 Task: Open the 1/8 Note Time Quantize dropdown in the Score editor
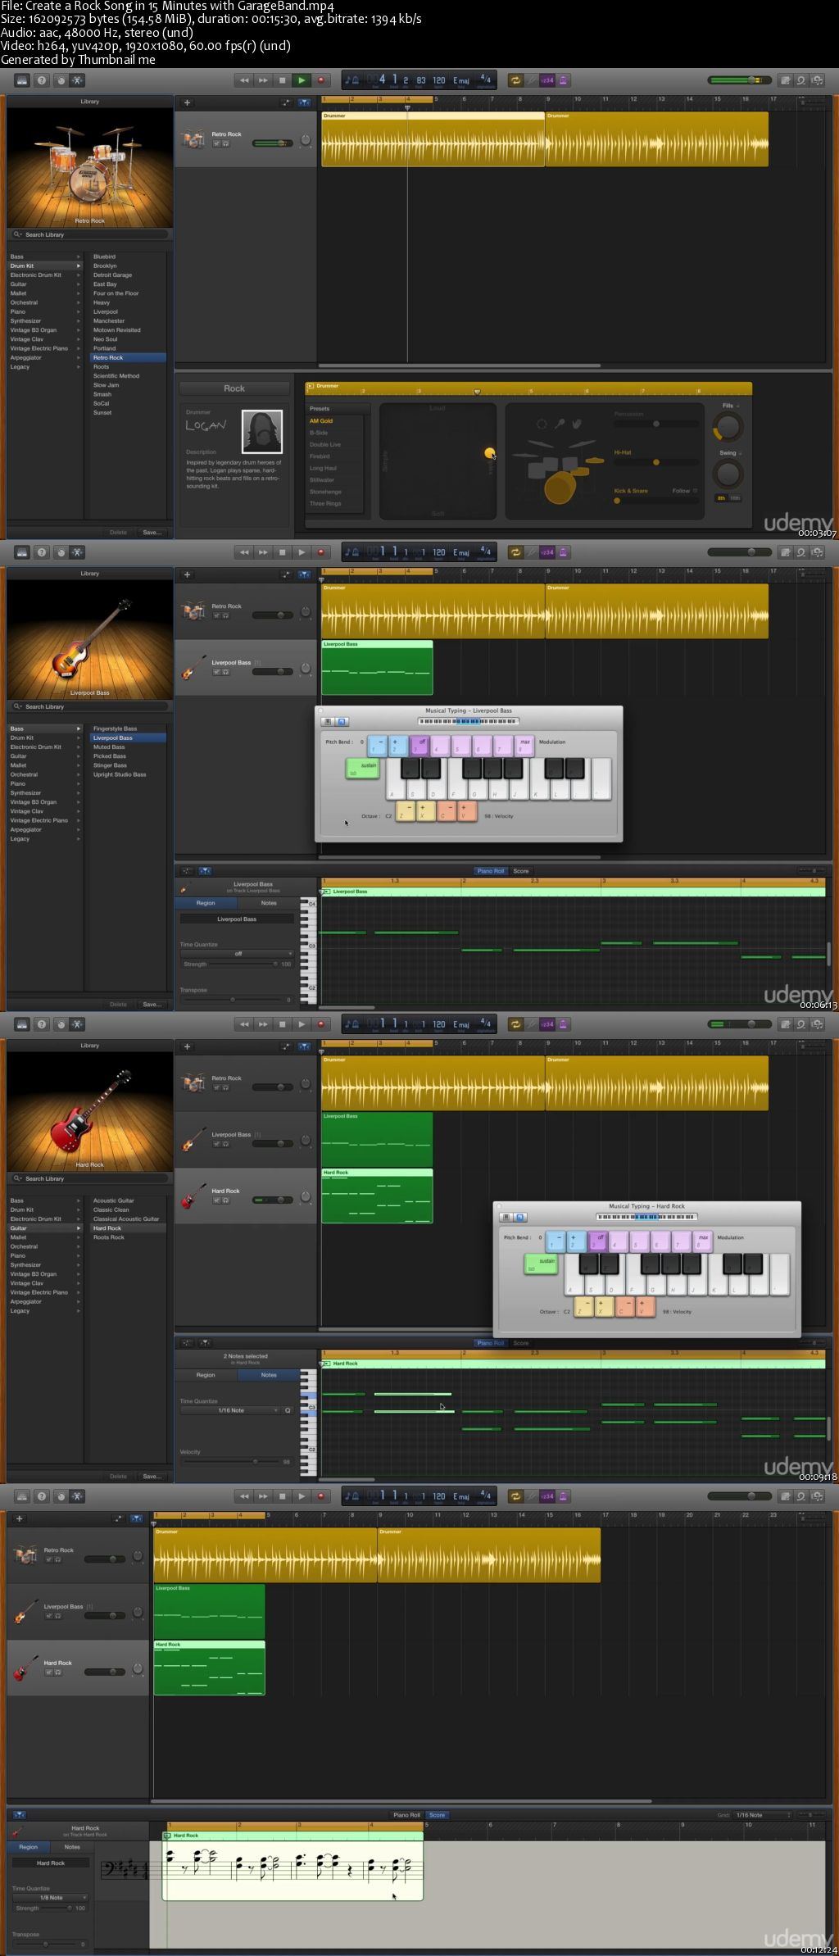coord(51,1898)
